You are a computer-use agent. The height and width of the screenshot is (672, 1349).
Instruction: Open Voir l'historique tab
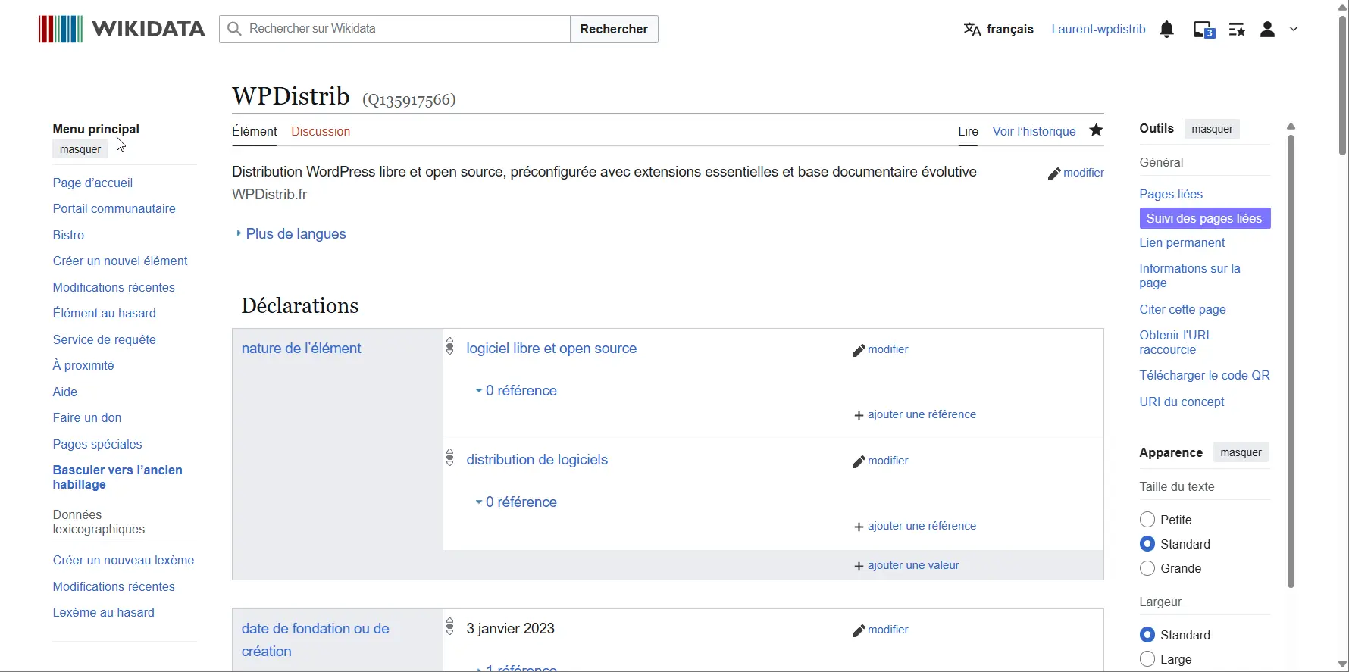click(x=1034, y=131)
